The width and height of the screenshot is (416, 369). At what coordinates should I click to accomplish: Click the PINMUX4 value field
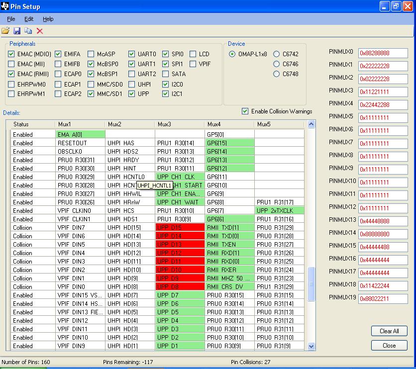[x=383, y=105]
